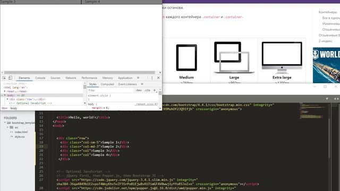Click the Medium tablet device image

pyautogui.click(x=186, y=58)
